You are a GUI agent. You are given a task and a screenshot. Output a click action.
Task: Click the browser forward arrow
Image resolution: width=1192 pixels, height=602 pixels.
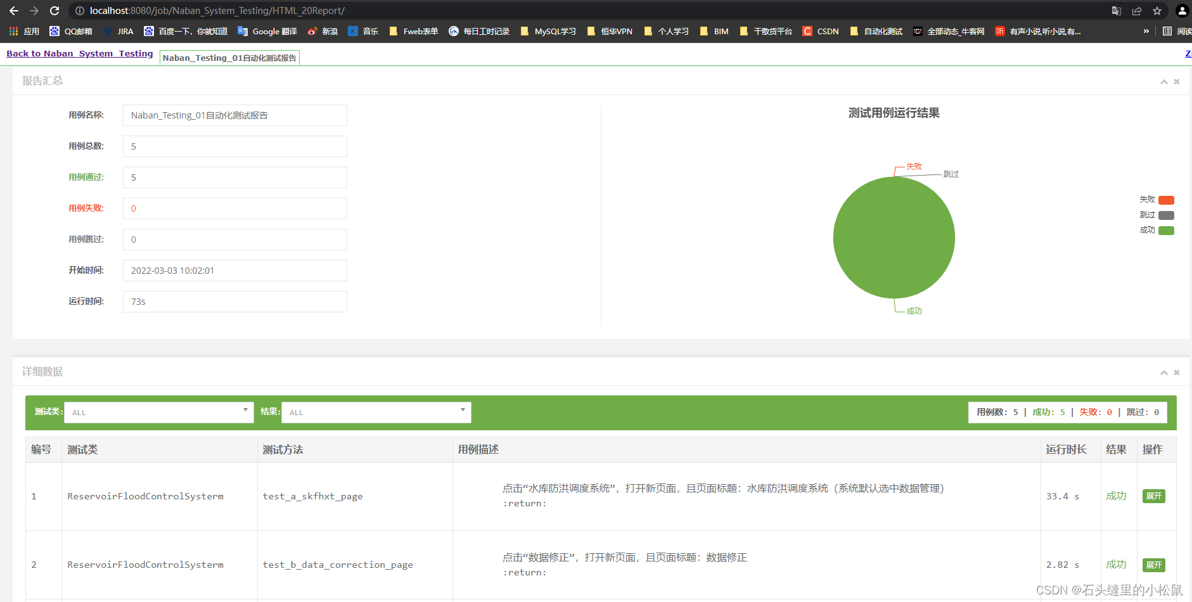coord(34,11)
